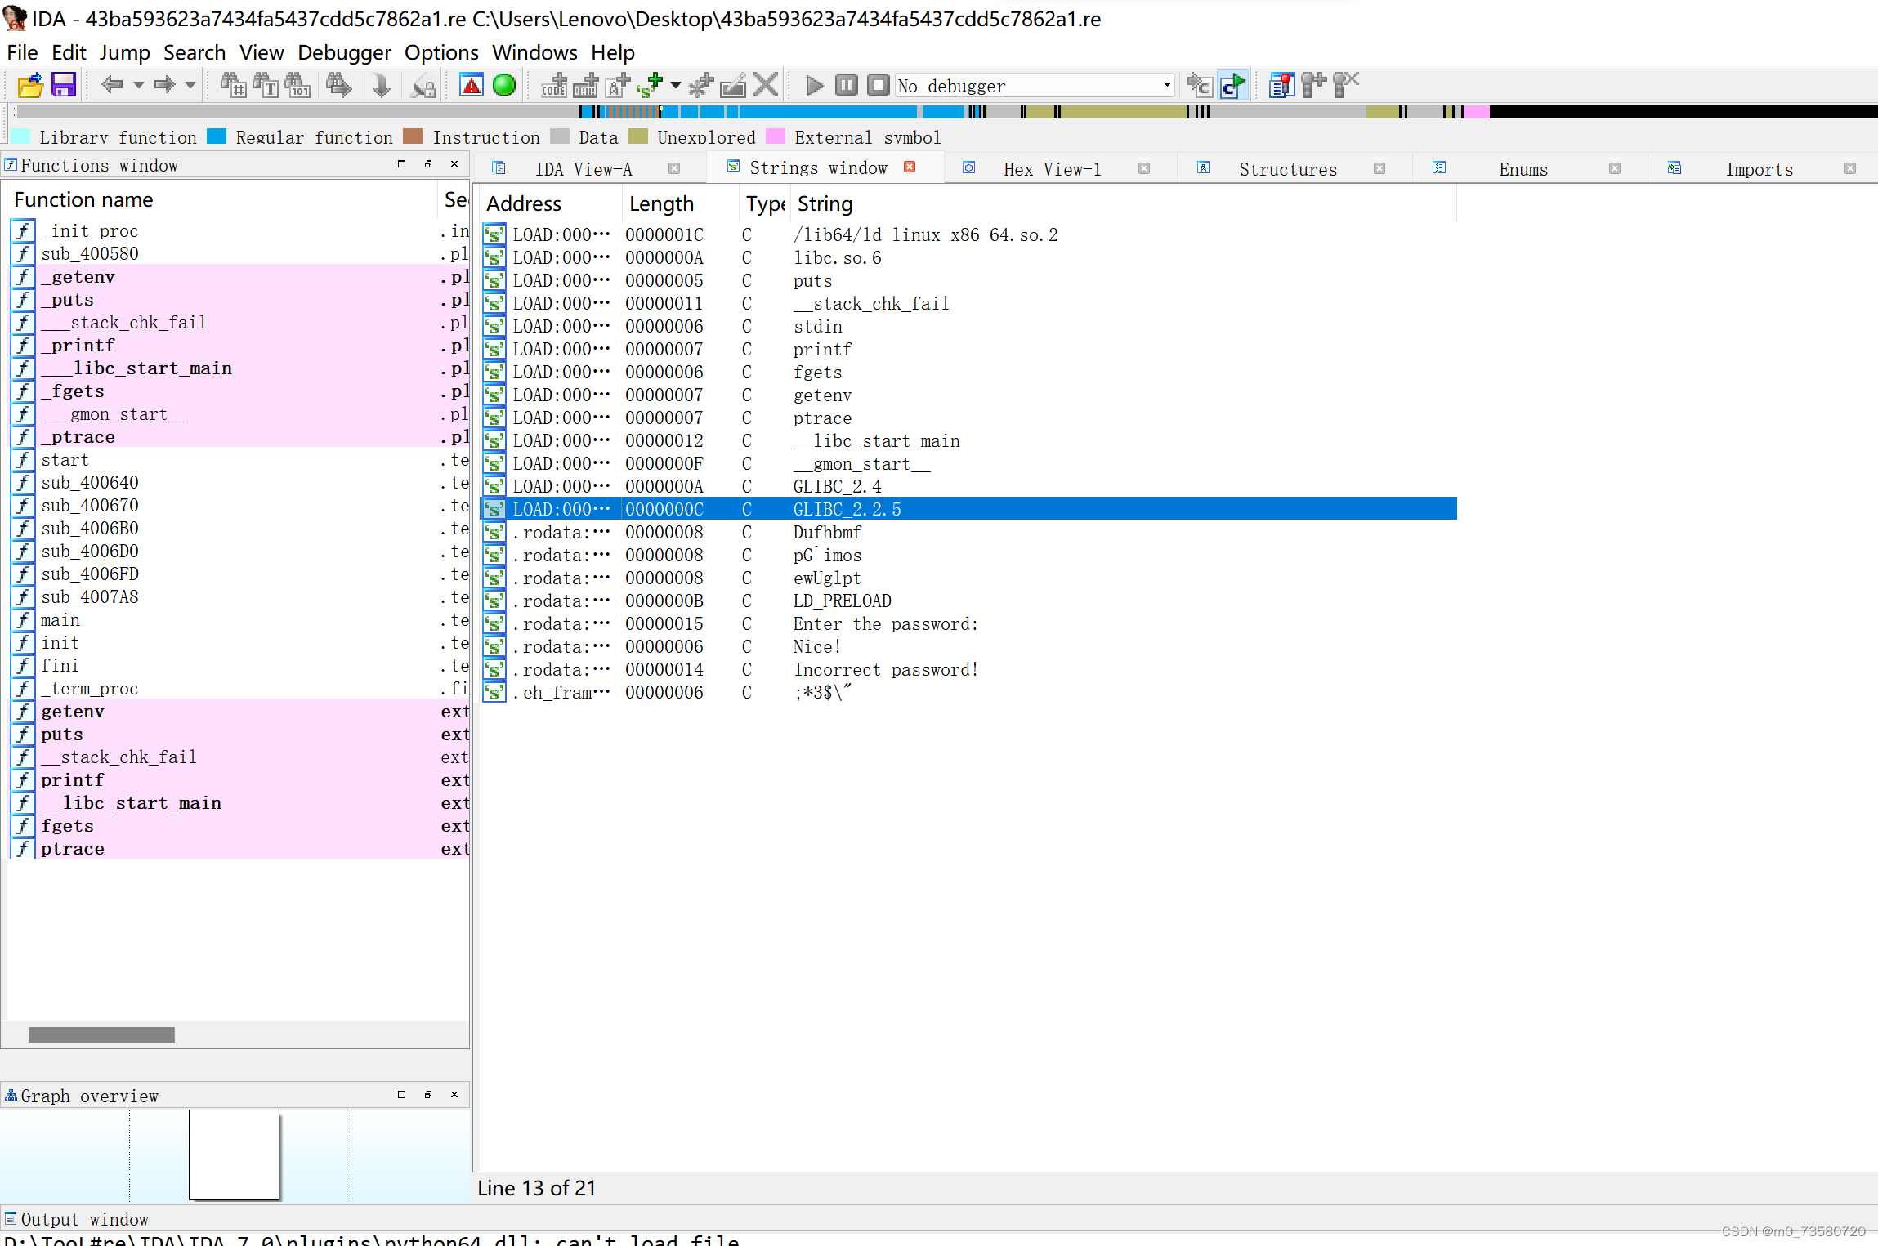Close the Strings window tab
Image resolution: width=1878 pixels, height=1246 pixels.
pos(909,166)
